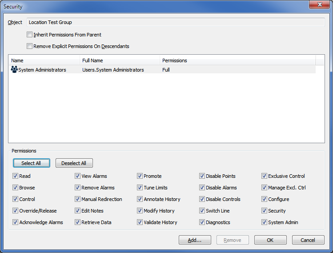The height and width of the screenshot is (253, 333).
Task: Uncheck the System Admin permission
Action: click(265, 222)
